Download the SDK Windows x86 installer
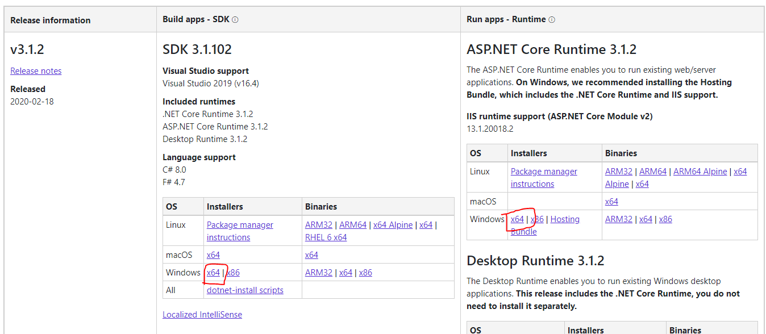Image resolution: width=766 pixels, height=334 pixels. coord(234,273)
